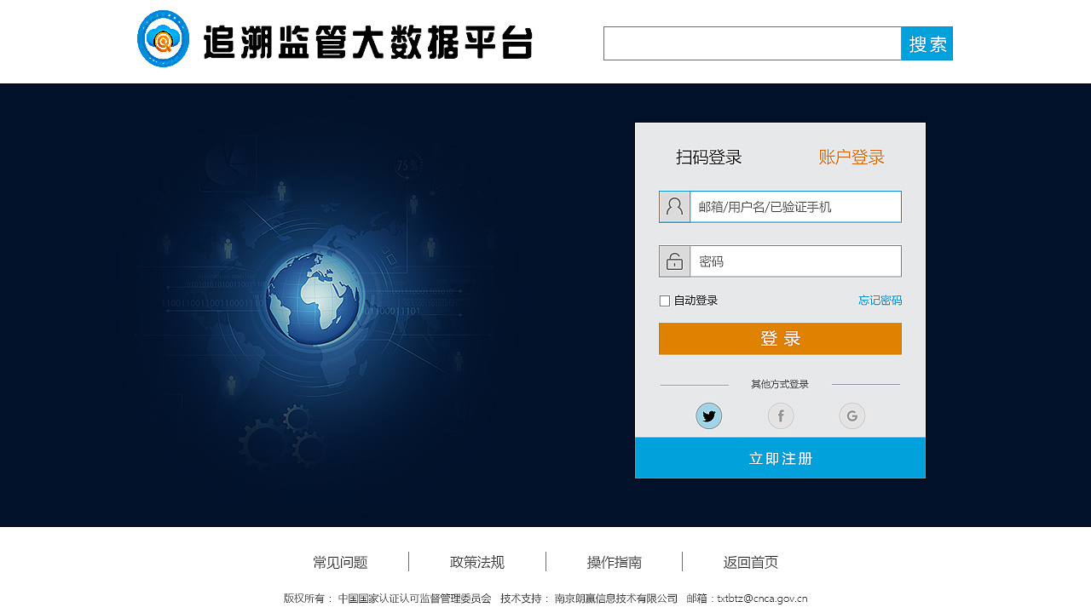Viewport: 1091px width, 613px height.
Task: Switch to 扫码登录 scan code login
Action: pyautogui.click(x=708, y=157)
